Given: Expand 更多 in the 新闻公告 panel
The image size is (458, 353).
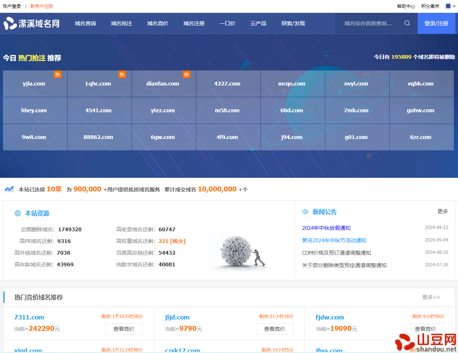Looking at the screenshot, I should point(443,212).
